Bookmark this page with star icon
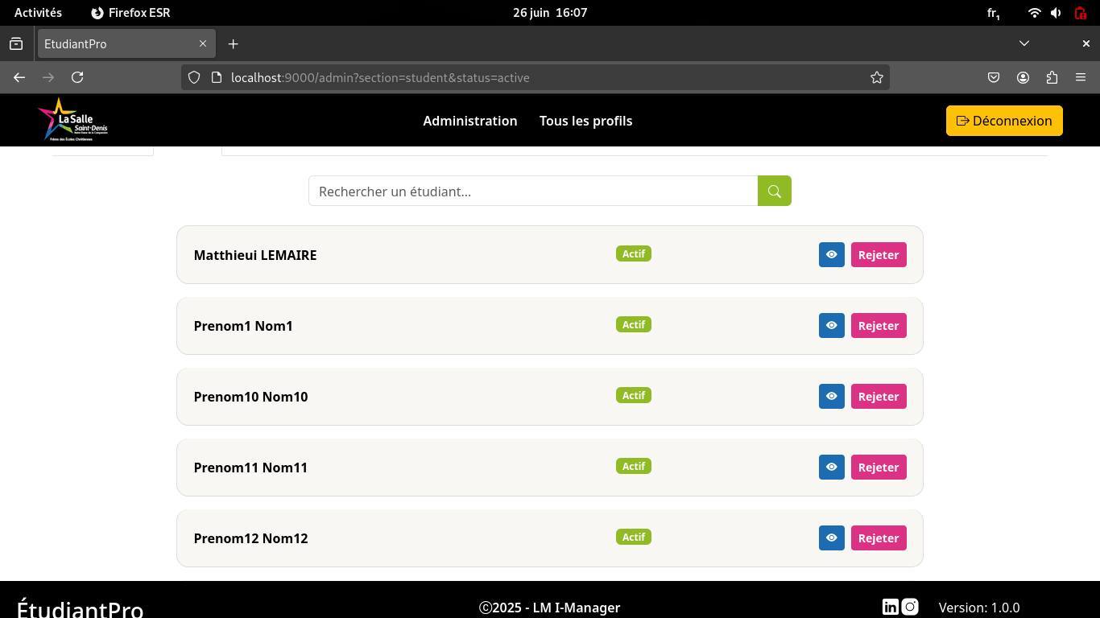This screenshot has height=618, width=1100. coord(877,78)
